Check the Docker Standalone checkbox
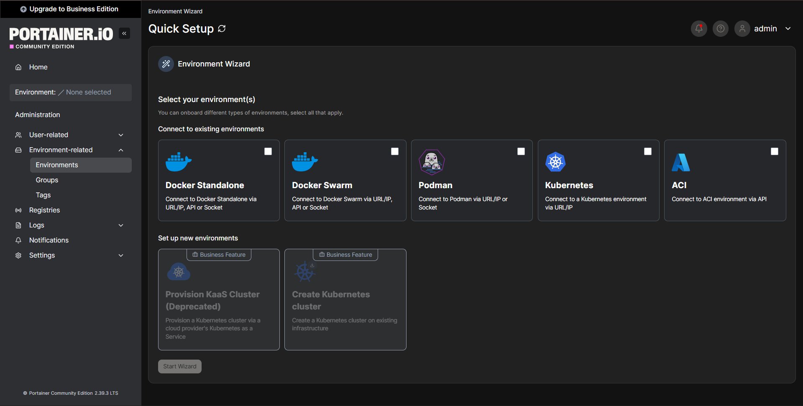Viewport: 803px width, 406px height. [x=268, y=151]
